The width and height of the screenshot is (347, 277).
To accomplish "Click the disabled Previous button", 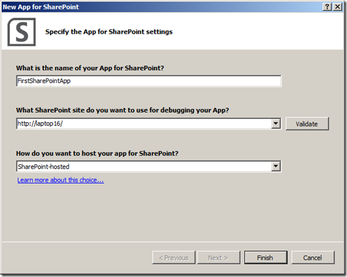I will pyautogui.click(x=173, y=258).
